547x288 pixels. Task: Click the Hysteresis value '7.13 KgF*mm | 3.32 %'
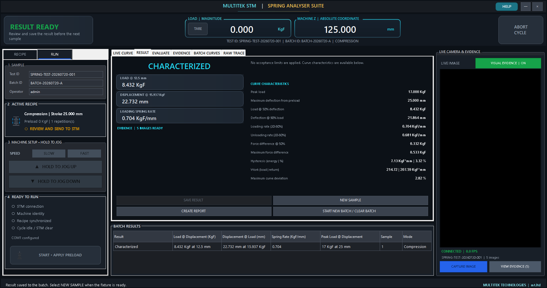[408, 161]
